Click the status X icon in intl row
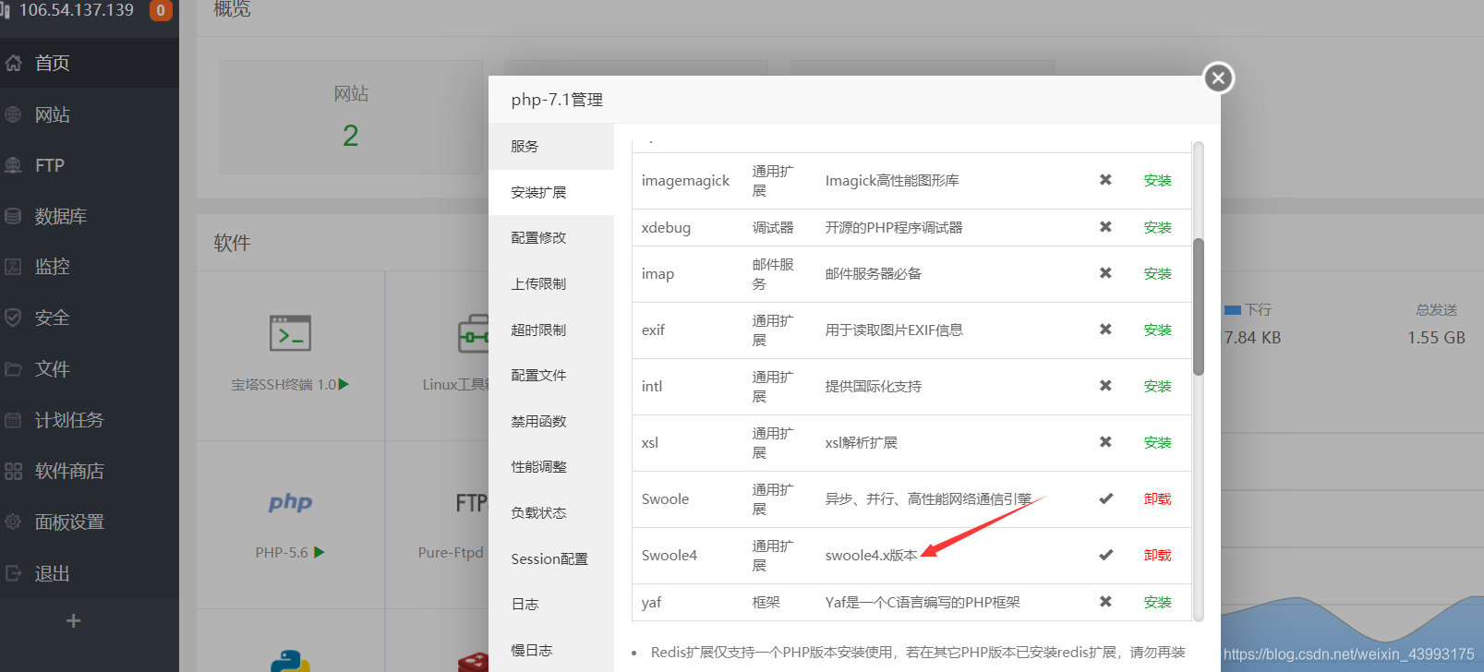The height and width of the screenshot is (672, 1484). (x=1105, y=386)
